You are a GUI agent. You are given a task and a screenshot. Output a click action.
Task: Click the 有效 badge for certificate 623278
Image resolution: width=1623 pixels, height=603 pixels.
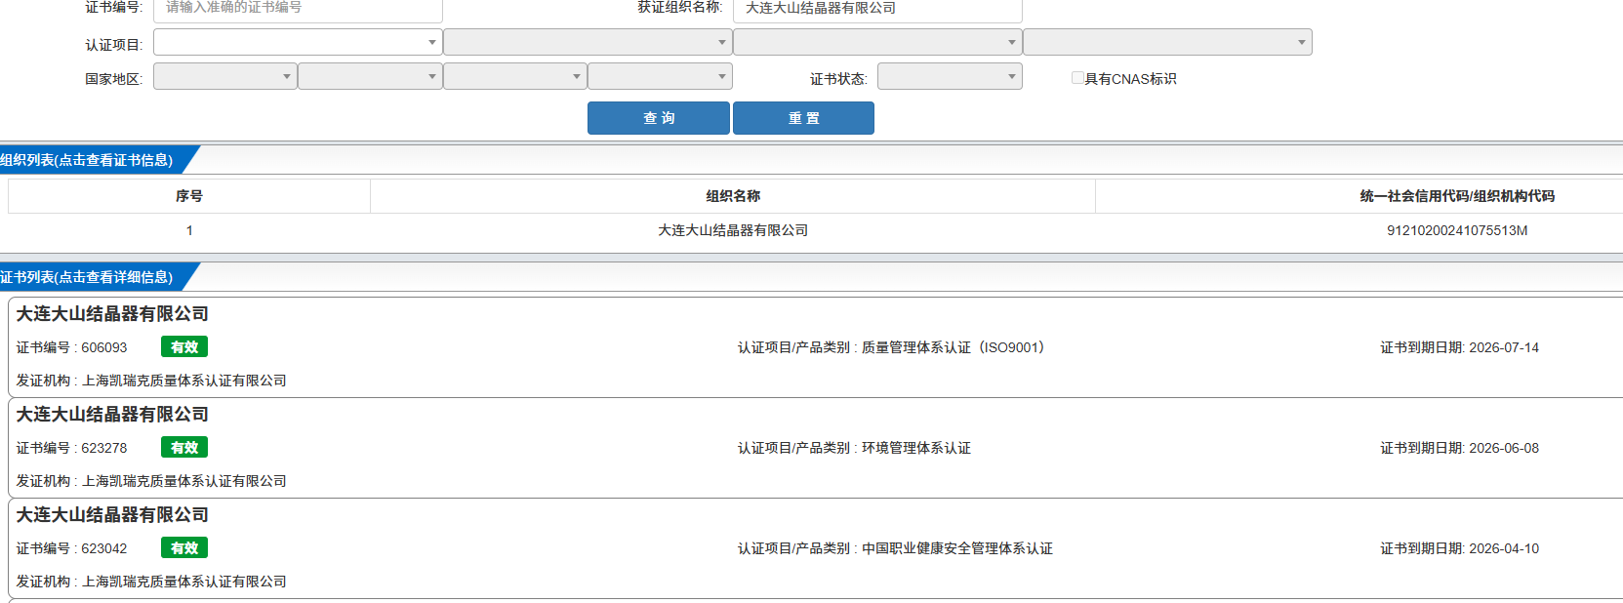point(184,448)
